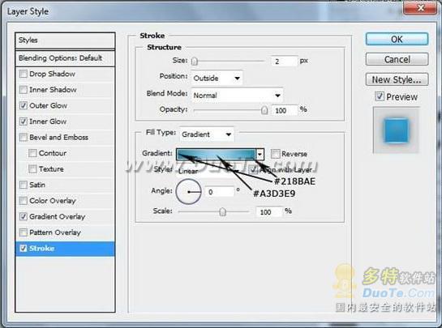Viewport: 442px width, 328px height.
Task: Click the New Style... button
Action: click(397, 79)
